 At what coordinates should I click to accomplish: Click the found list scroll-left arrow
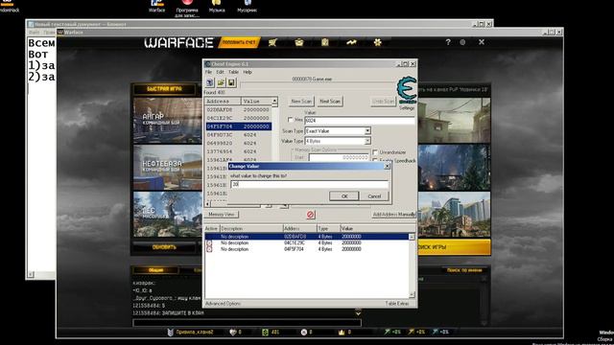coord(207,204)
